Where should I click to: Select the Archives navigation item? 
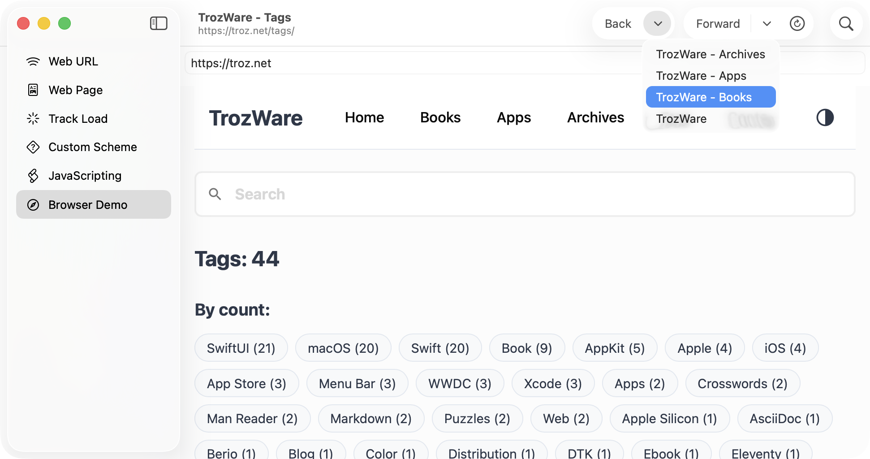(x=596, y=117)
